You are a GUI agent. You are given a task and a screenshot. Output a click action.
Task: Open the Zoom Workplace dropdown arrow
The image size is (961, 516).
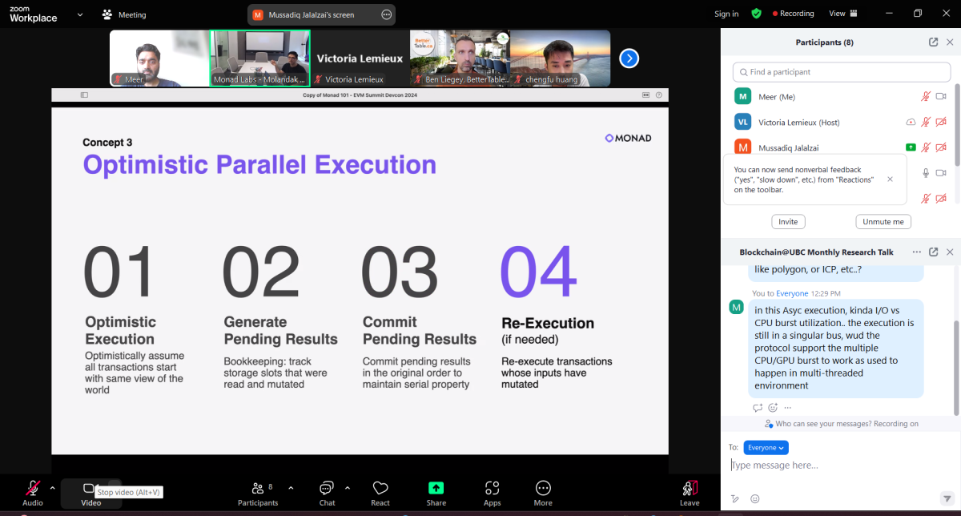point(79,14)
